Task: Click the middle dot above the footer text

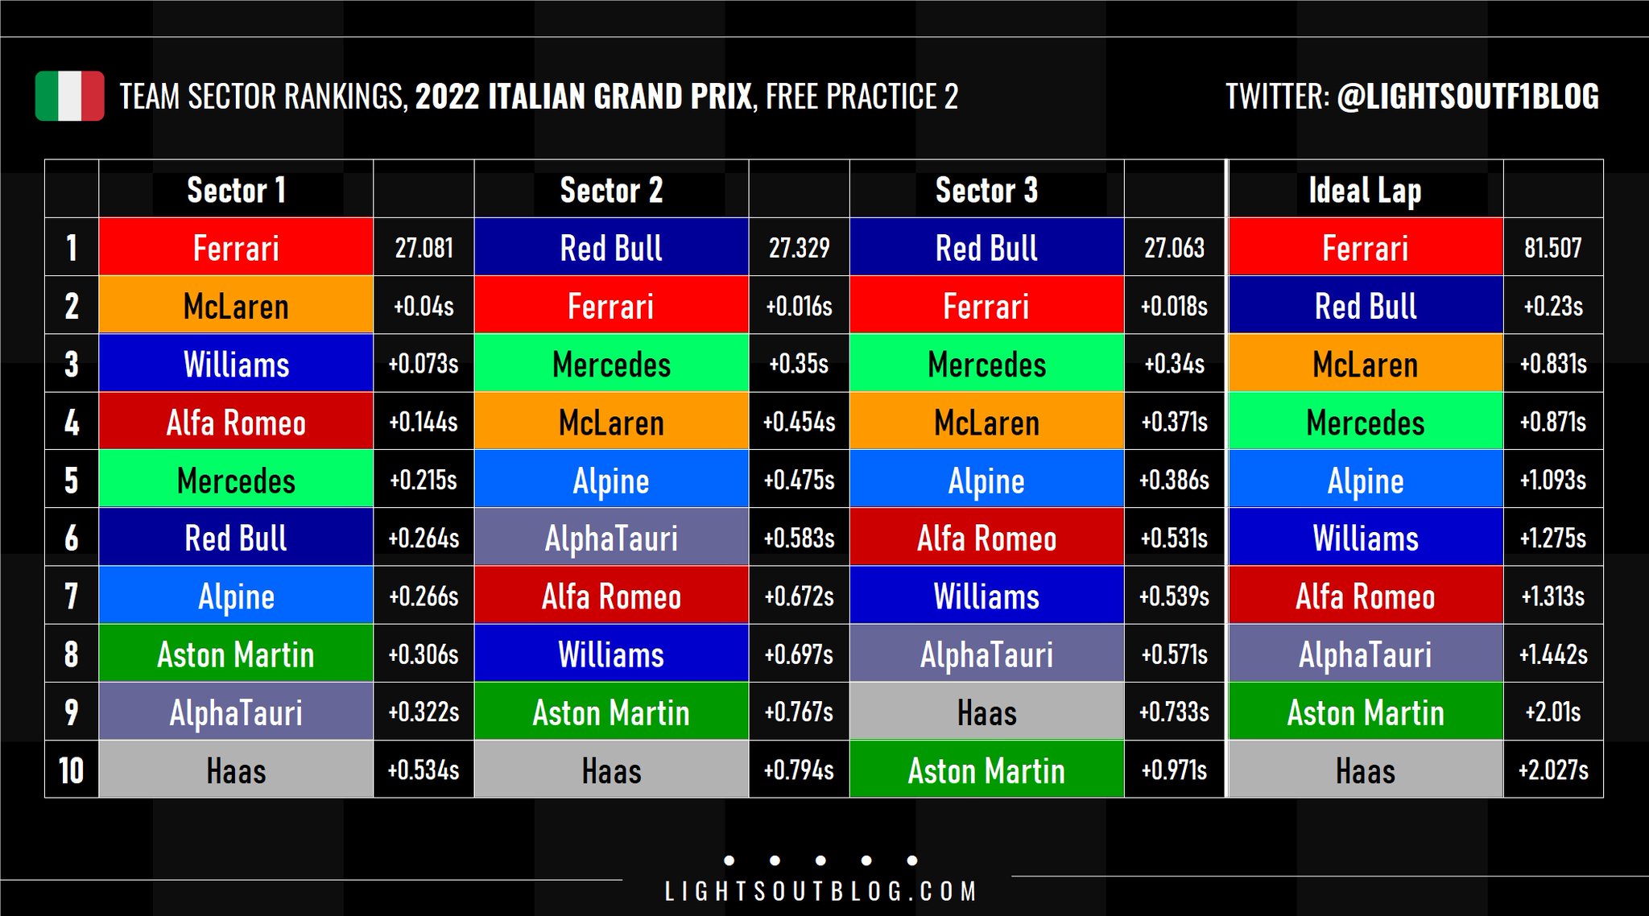Action: tap(820, 860)
